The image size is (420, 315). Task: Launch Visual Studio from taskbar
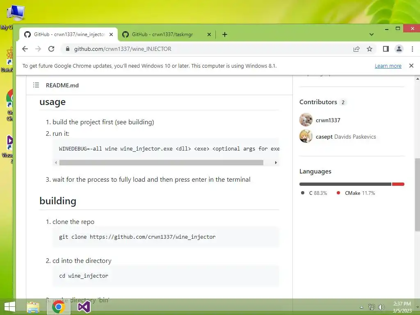point(84,307)
